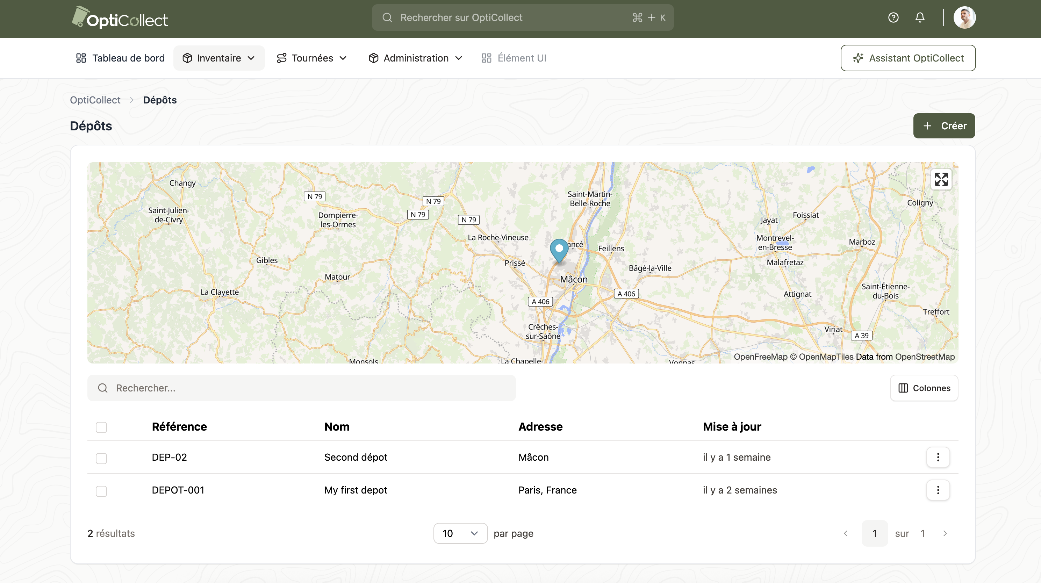
Task: Open the Tableau de bord tab
Action: [121, 58]
